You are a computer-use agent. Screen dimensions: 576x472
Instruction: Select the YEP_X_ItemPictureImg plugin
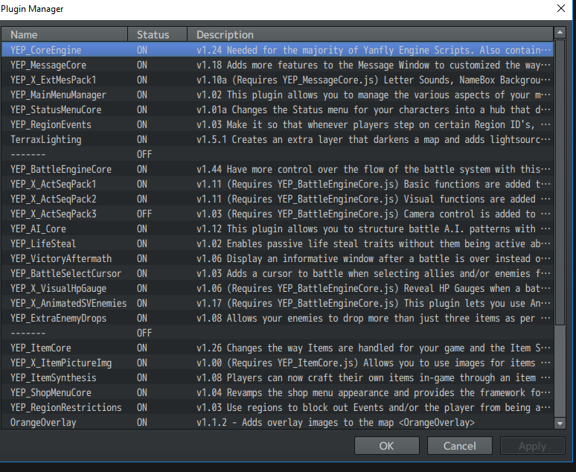pyautogui.click(x=278, y=363)
